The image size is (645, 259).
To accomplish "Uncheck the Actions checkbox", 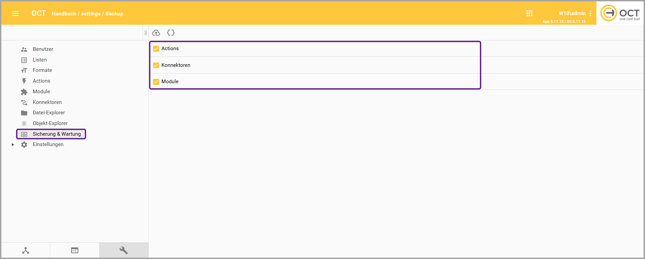I will pyautogui.click(x=156, y=49).
